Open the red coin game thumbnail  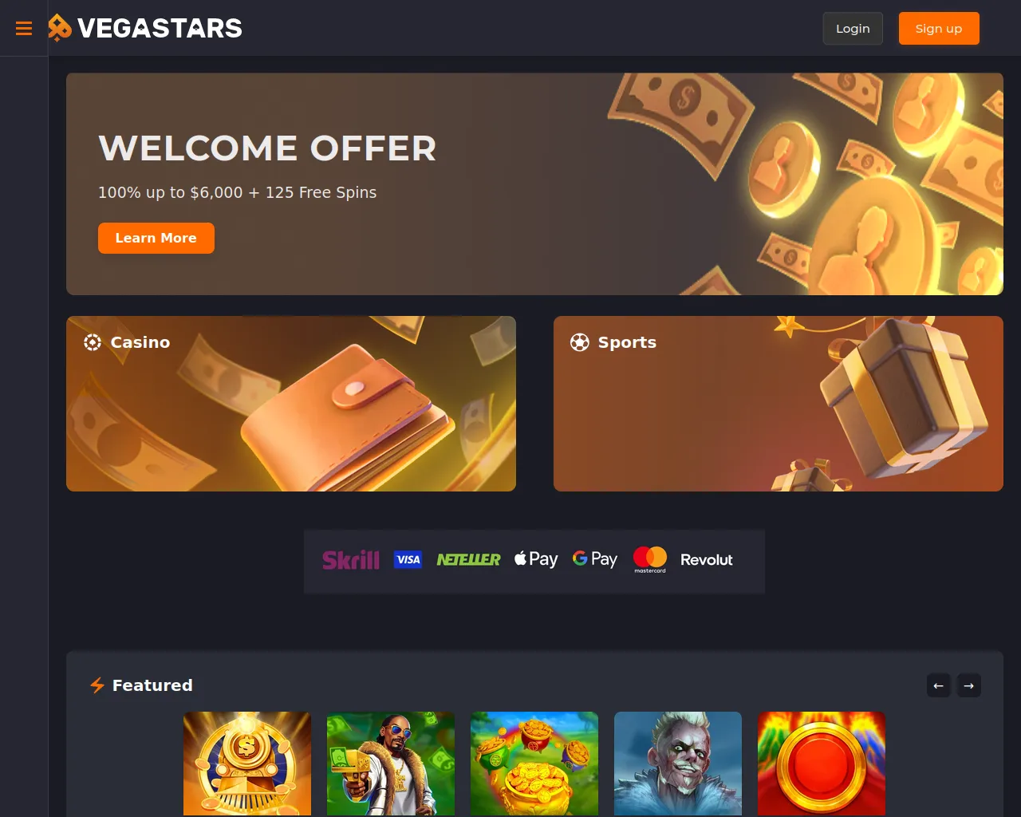[822, 764]
